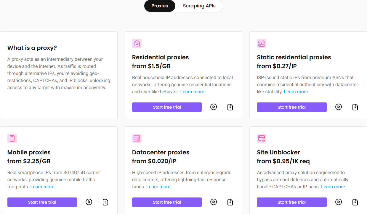The height and width of the screenshot is (214, 367).
Task: Open the Static residential proxies help document icon
Action: [355, 107]
